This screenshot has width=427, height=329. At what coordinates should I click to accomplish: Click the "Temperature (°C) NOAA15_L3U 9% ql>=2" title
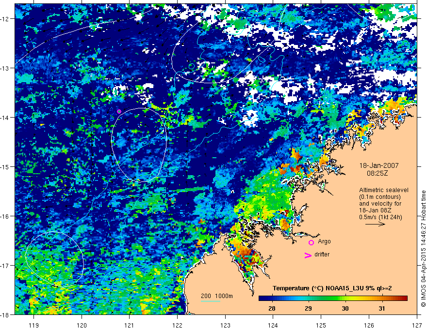point(332,288)
